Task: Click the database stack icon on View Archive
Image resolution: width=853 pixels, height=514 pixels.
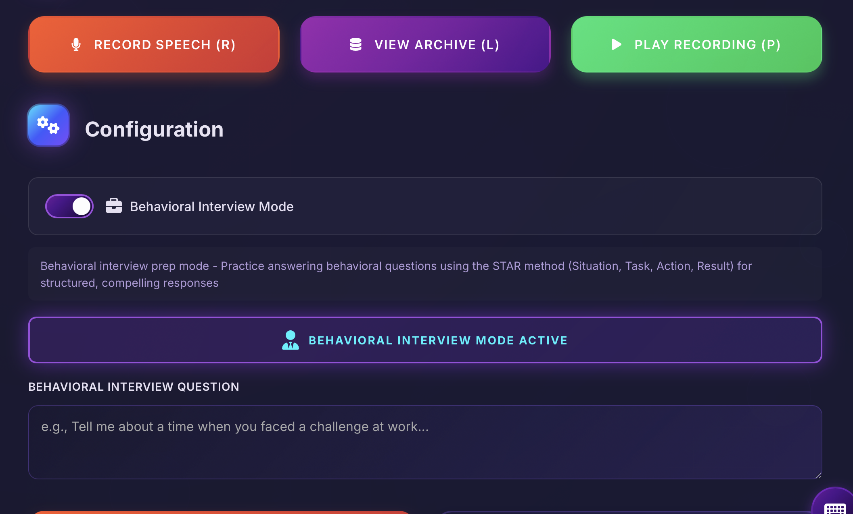Action: 355,44
